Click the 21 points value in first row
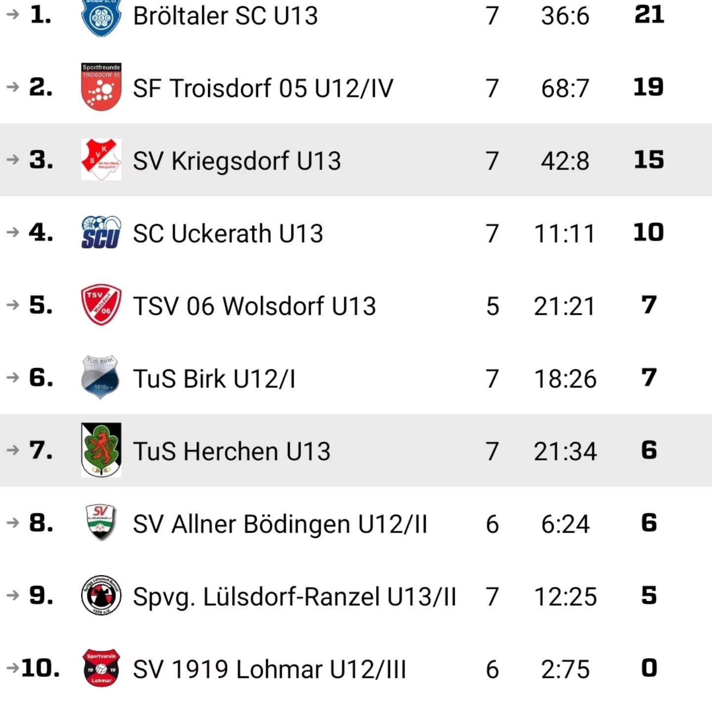 (x=649, y=14)
